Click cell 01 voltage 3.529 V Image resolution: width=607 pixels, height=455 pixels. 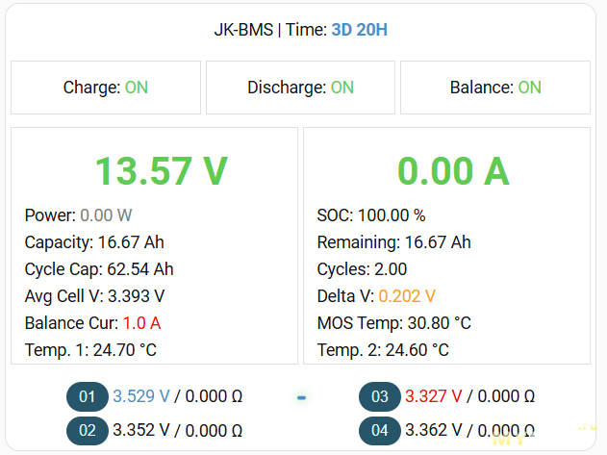[141, 396]
